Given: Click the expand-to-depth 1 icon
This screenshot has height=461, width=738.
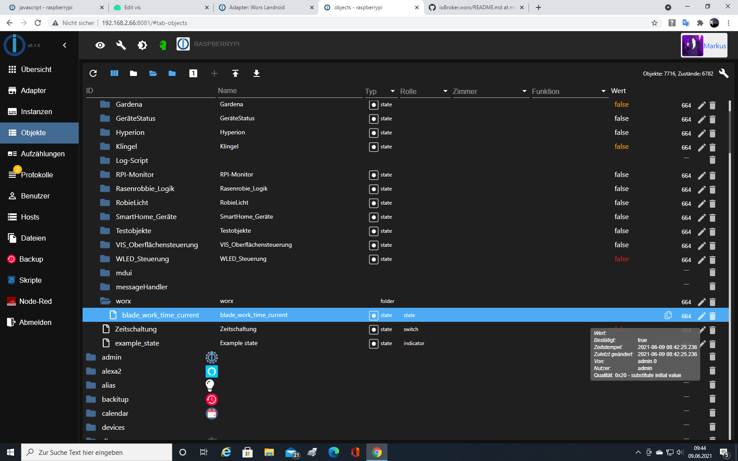Looking at the screenshot, I should [x=193, y=73].
